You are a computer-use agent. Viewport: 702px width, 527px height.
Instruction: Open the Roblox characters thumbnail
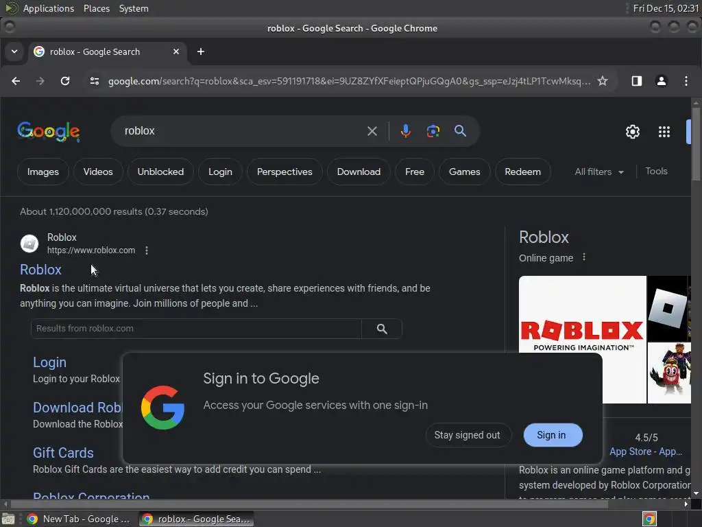pyautogui.click(x=669, y=373)
